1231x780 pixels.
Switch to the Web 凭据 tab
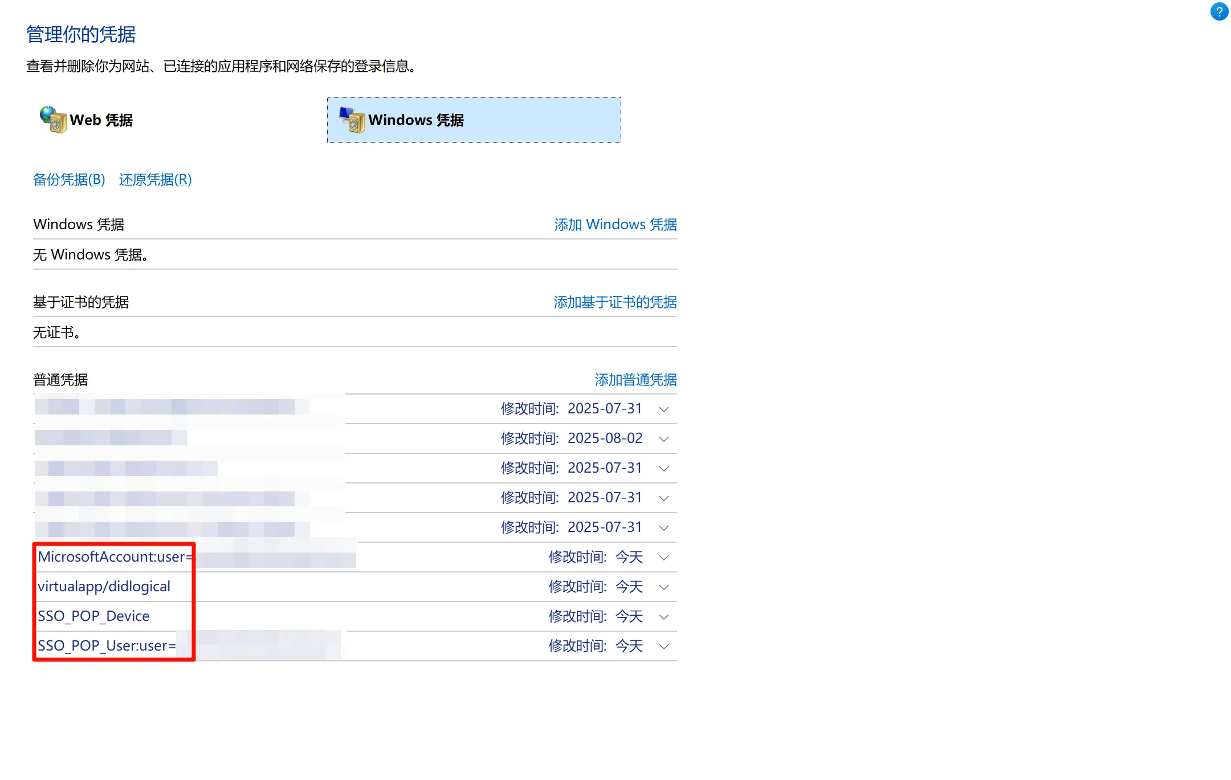101,120
